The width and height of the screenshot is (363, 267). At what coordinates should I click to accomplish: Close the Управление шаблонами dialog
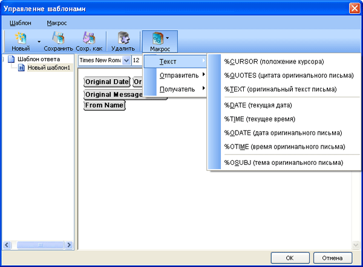(x=355, y=8)
